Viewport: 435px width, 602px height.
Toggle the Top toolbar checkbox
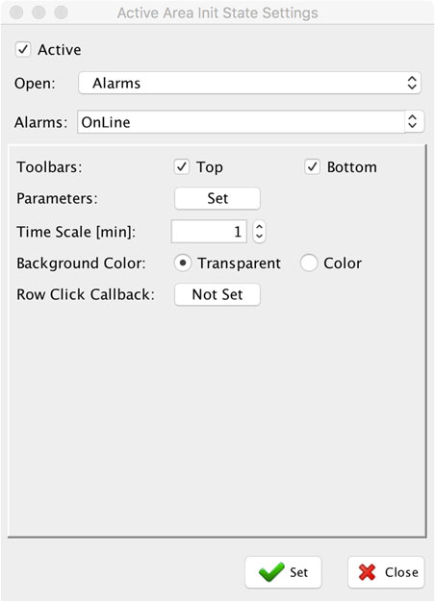tap(182, 167)
